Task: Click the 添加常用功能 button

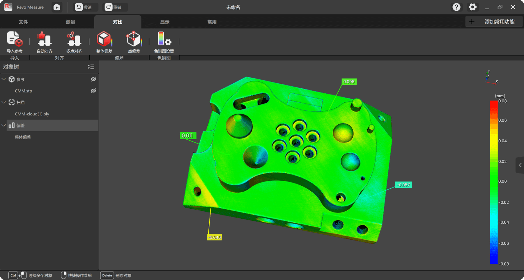Action: coord(494,22)
